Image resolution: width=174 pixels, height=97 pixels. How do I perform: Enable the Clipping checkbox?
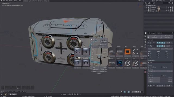(161, 67)
